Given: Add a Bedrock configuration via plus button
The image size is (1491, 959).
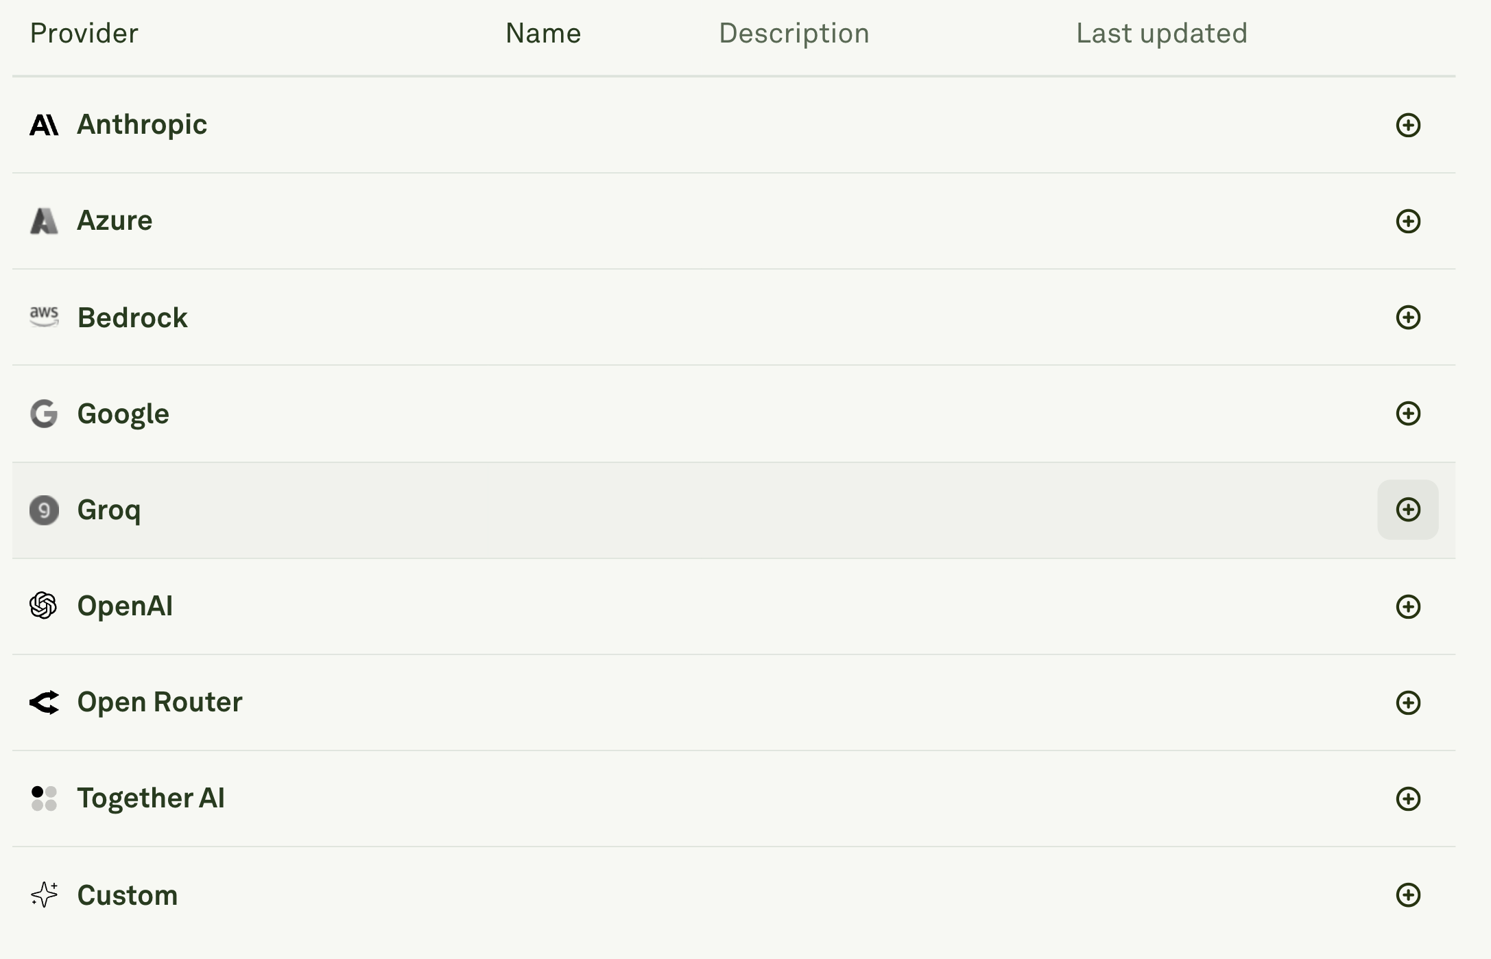Looking at the screenshot, I should [1409, 317].
